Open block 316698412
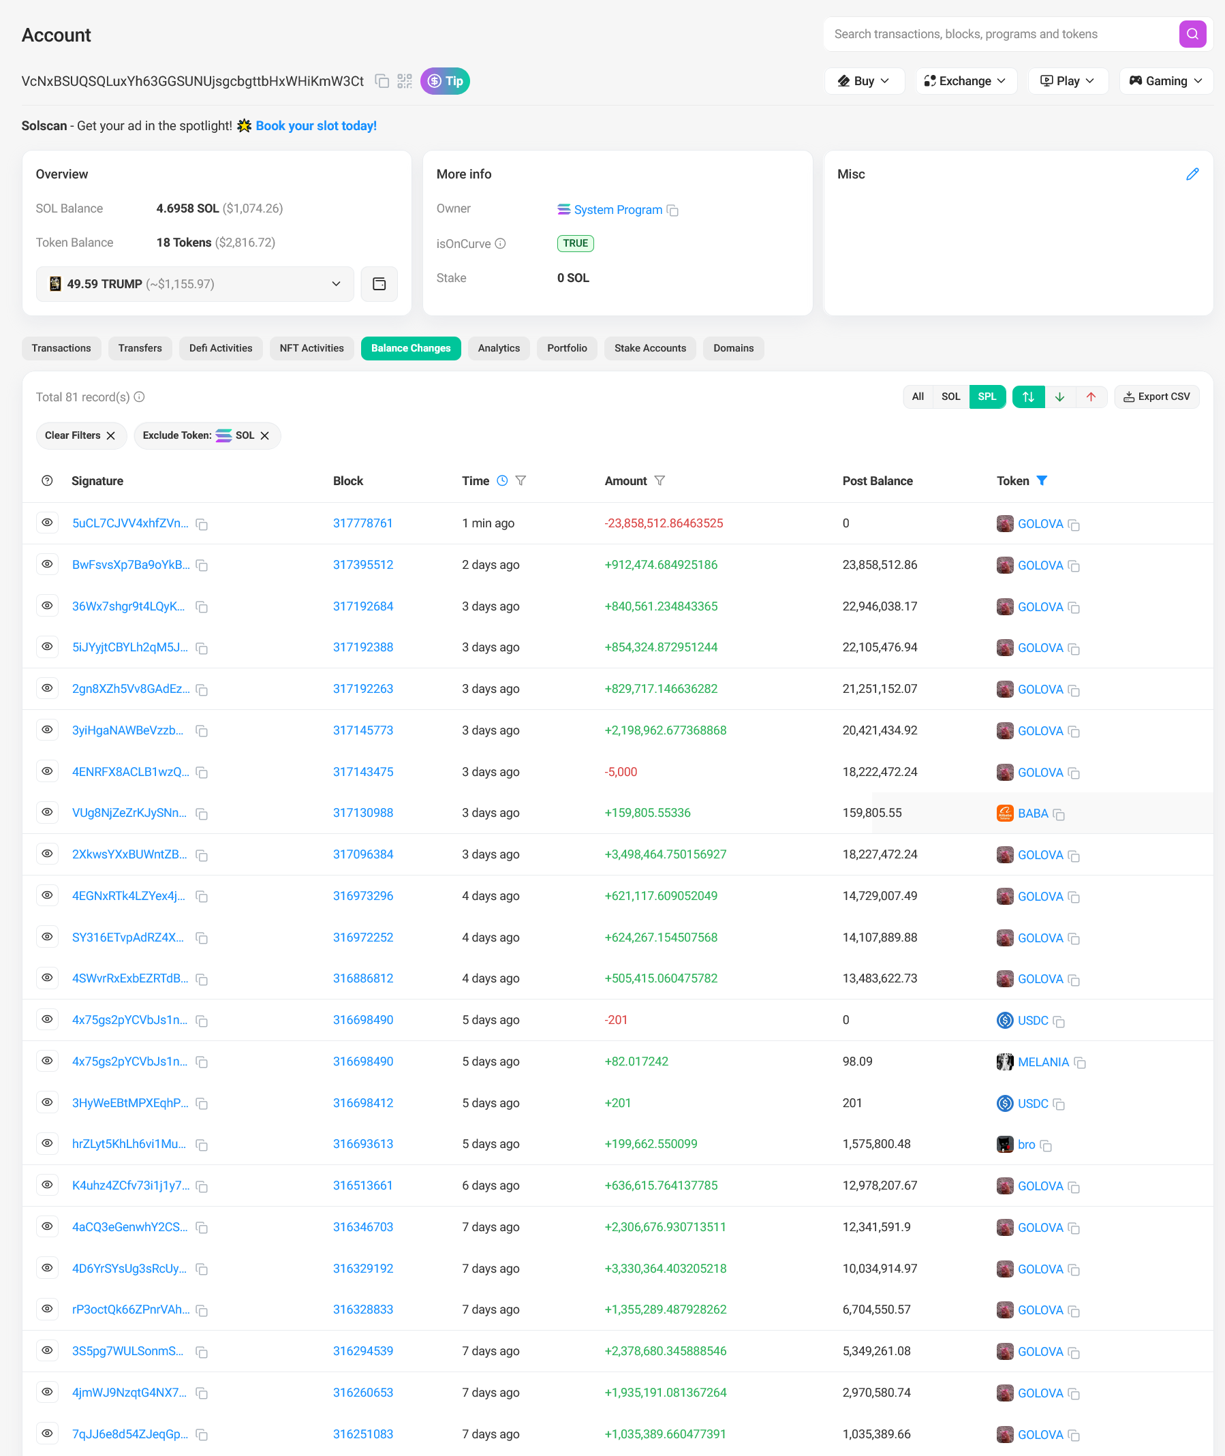1225x1456 pixels. coord(362,1103)
